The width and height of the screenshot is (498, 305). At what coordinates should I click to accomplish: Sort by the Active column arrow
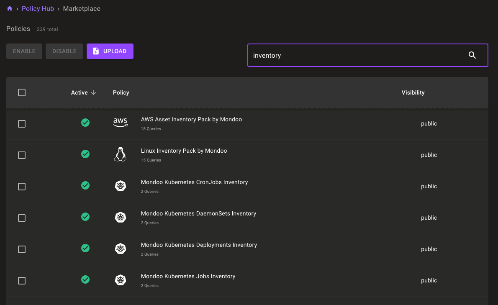[x=93, y=92]
